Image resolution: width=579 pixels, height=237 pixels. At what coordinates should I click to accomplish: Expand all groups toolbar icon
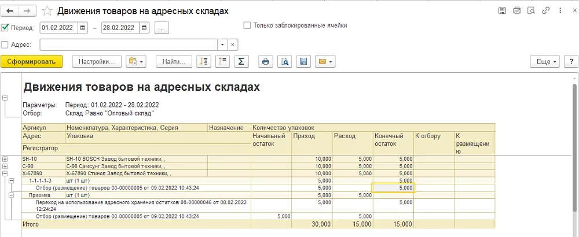(x=204, y=61)
